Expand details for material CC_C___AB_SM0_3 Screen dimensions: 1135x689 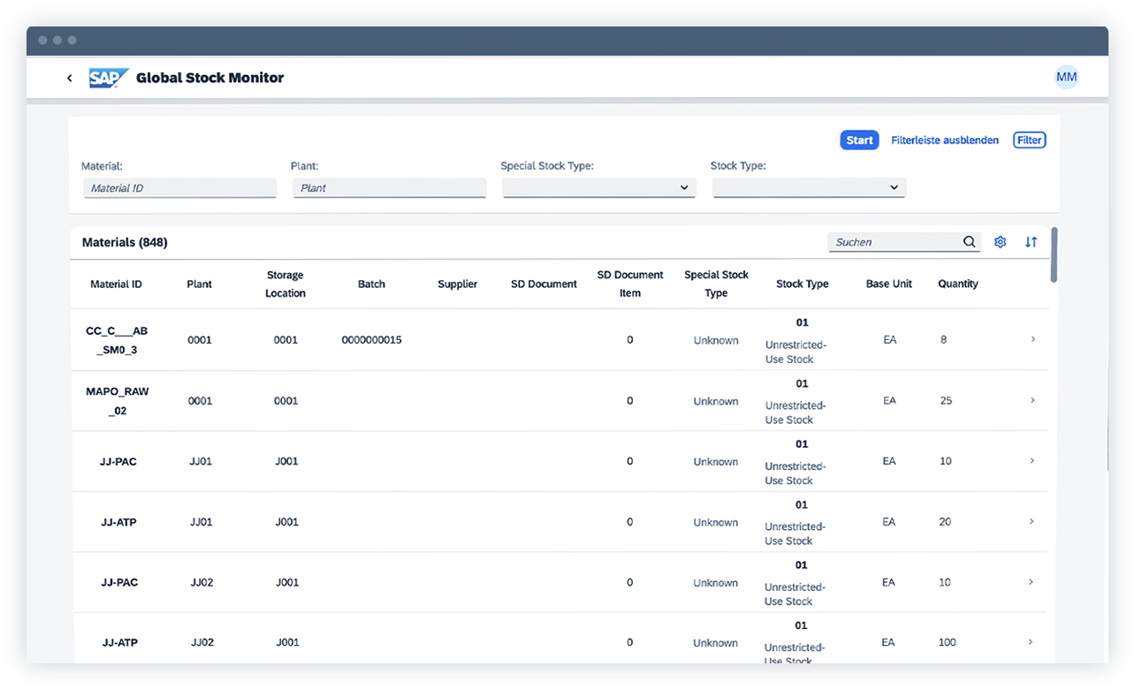click(1031, 339)
